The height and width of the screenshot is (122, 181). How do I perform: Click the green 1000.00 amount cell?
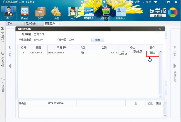coord(104,53)
